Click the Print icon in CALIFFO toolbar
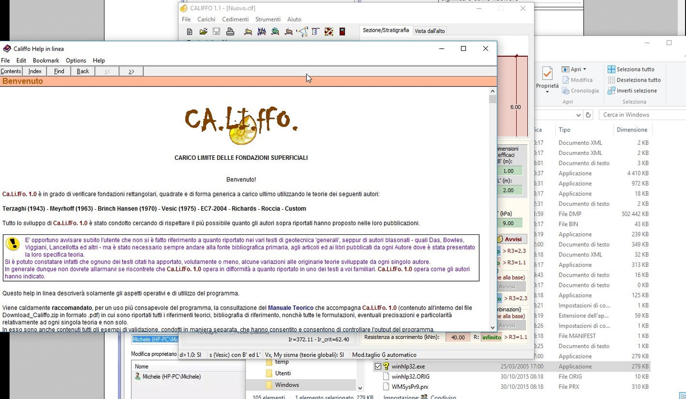Screen dimensions: 686x399 tap(230, 32)
